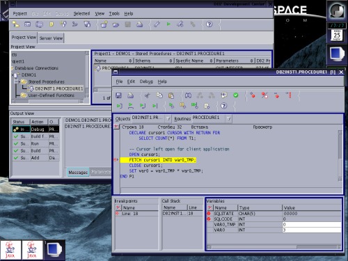Click the print icon in the editor toolbar

pyautogui.click(x=130, y=95)
